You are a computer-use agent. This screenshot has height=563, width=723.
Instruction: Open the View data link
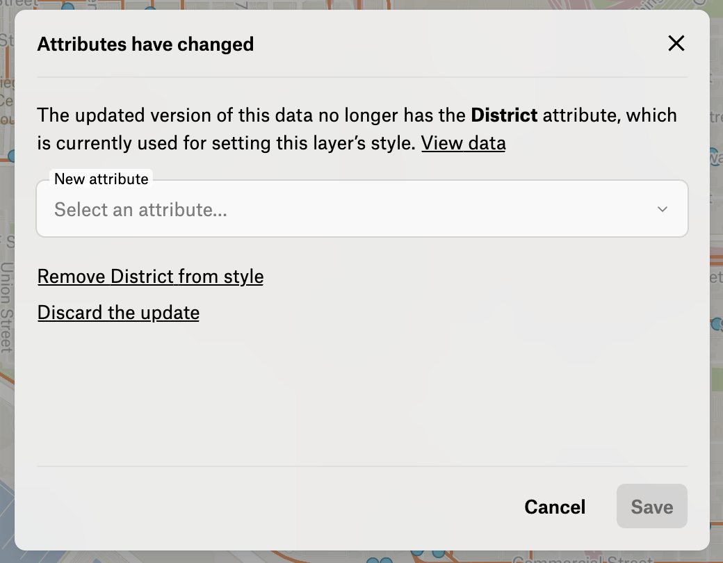pos(463,143)
